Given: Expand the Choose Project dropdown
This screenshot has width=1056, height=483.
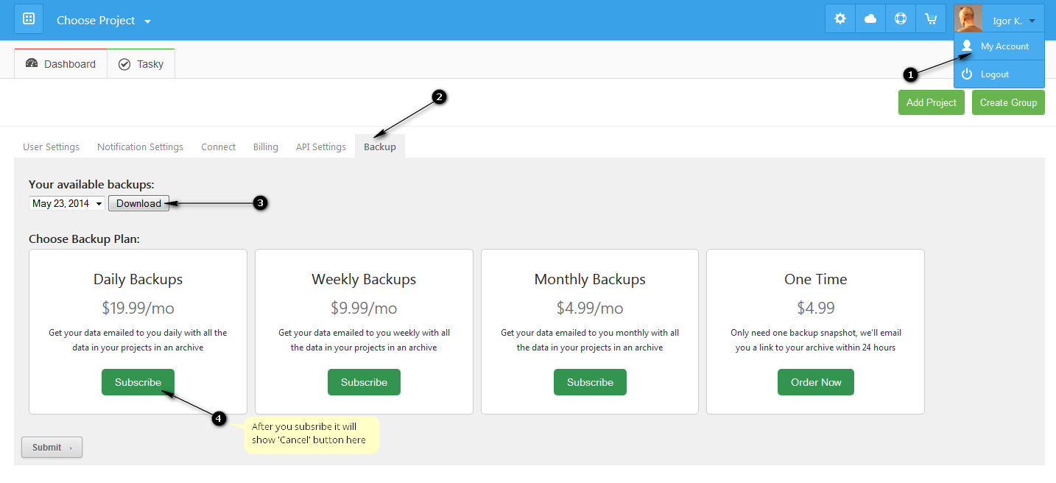Looking at the screenshot, I should [104, 21].
